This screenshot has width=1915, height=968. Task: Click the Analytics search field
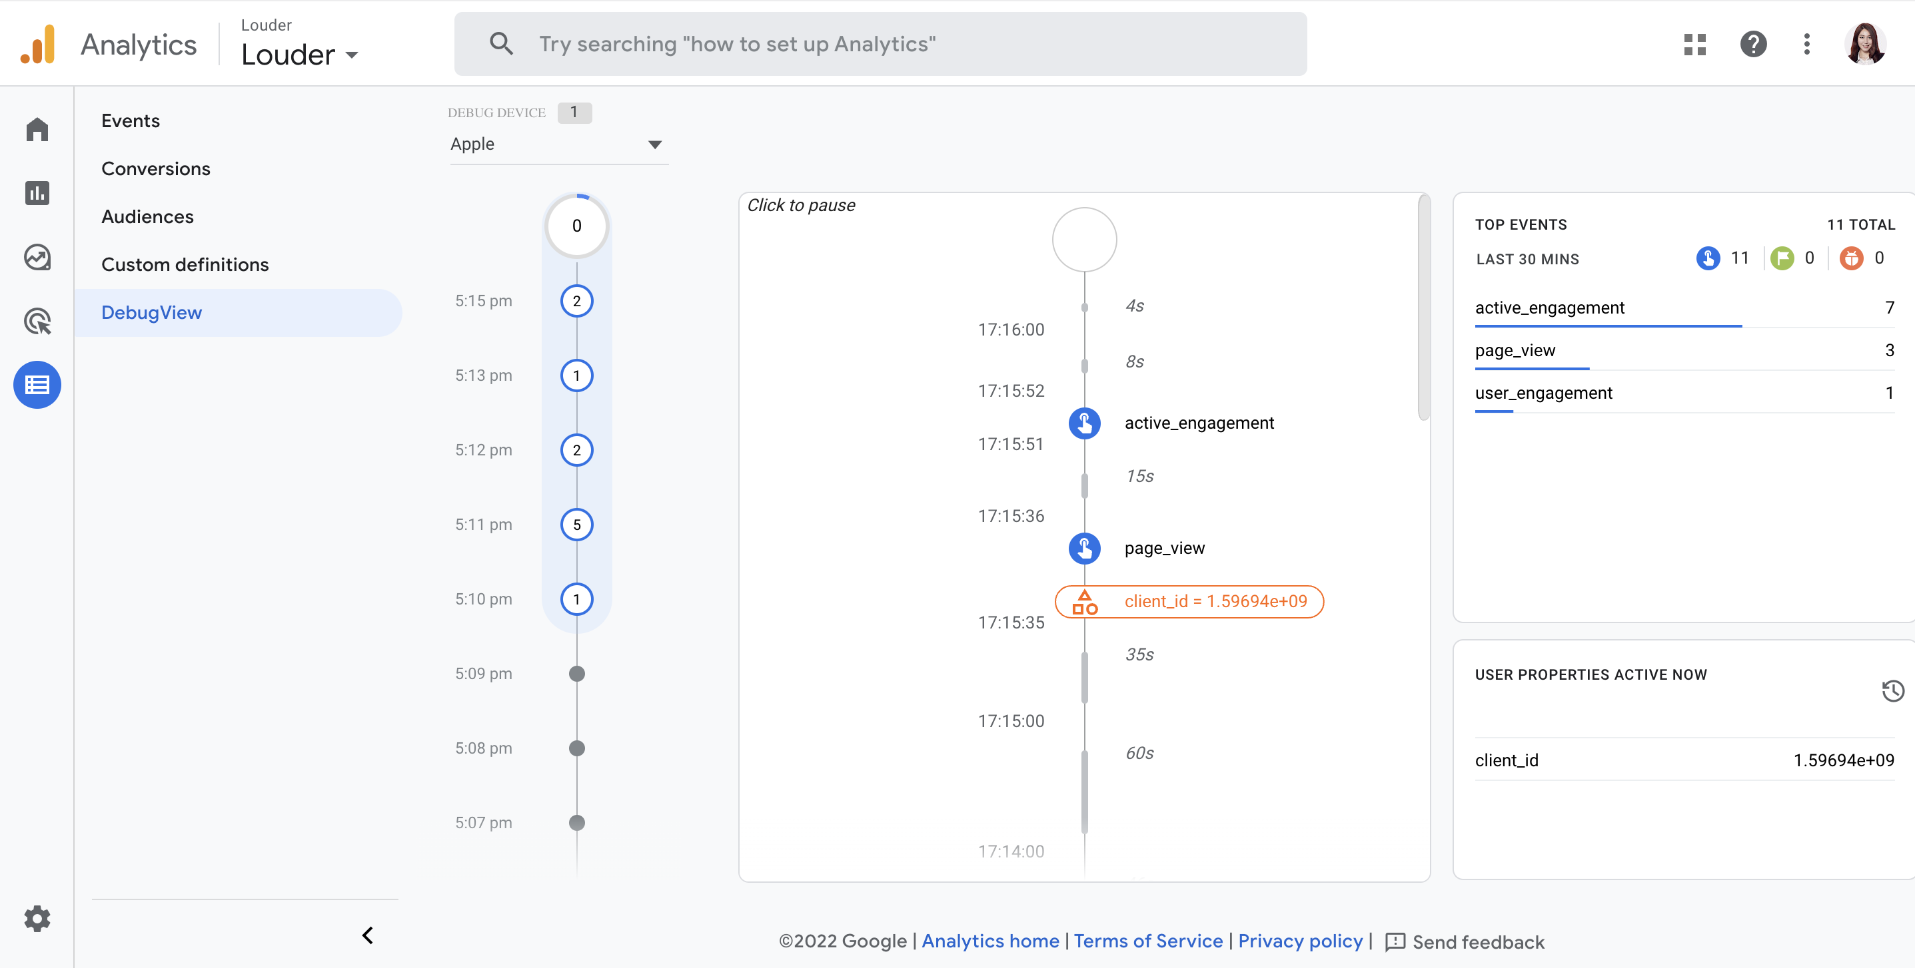click(x=880, y=45)
